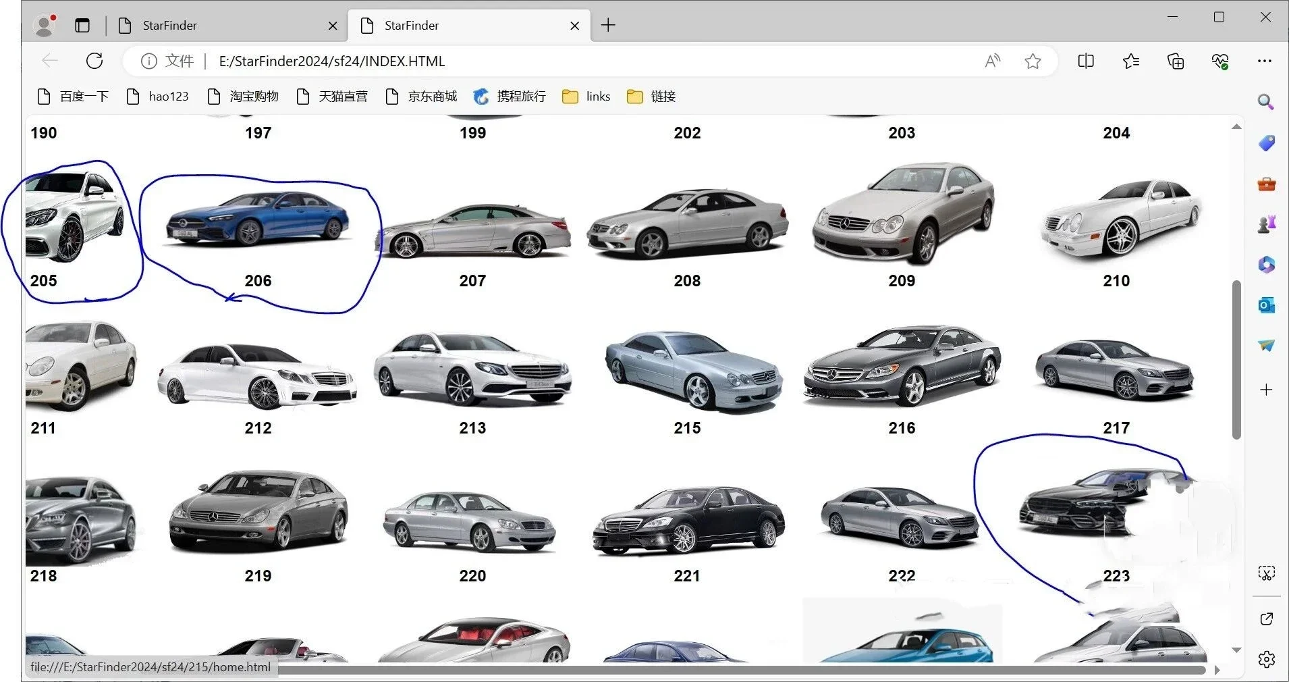
Task: Switch to the first StarFinder tab
Action: pos(228,25)
